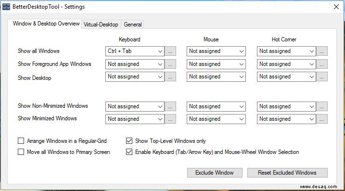Screen dimensions: 345x191
Task: Click the Hot Corner column header text
Action: (x=284, y=39)
